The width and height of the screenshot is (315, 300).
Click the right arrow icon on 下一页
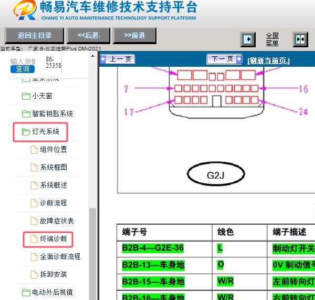click(x=238, y=59)
